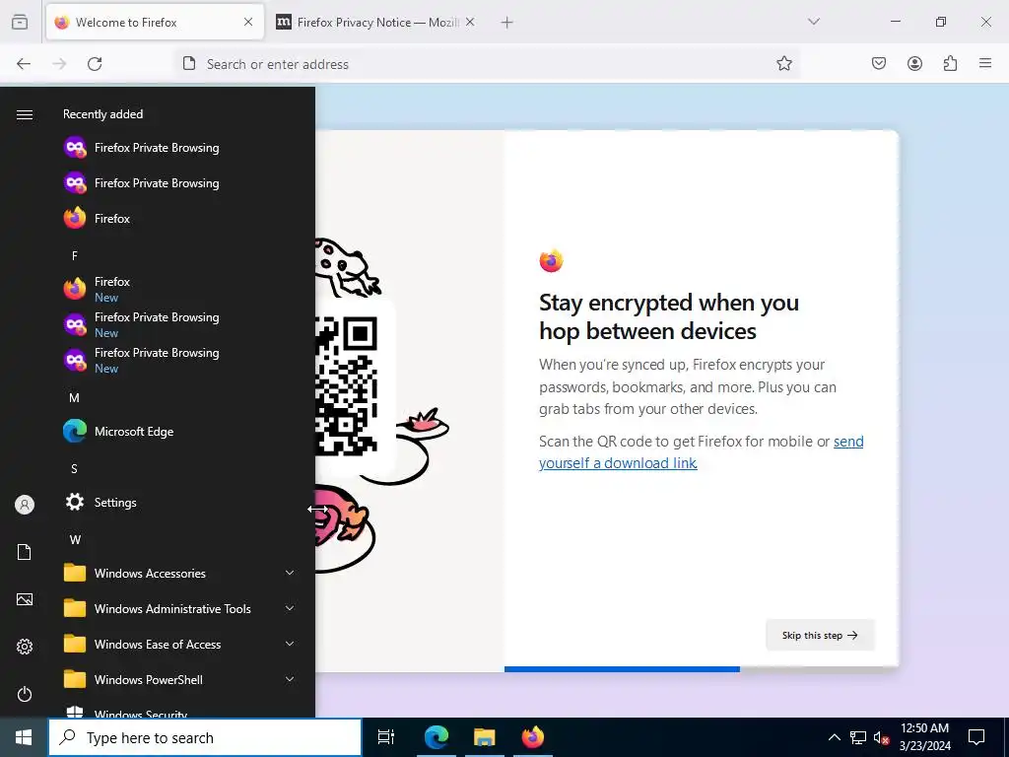Launch Microsoft Edge from the taskbar

coord(437,737)
